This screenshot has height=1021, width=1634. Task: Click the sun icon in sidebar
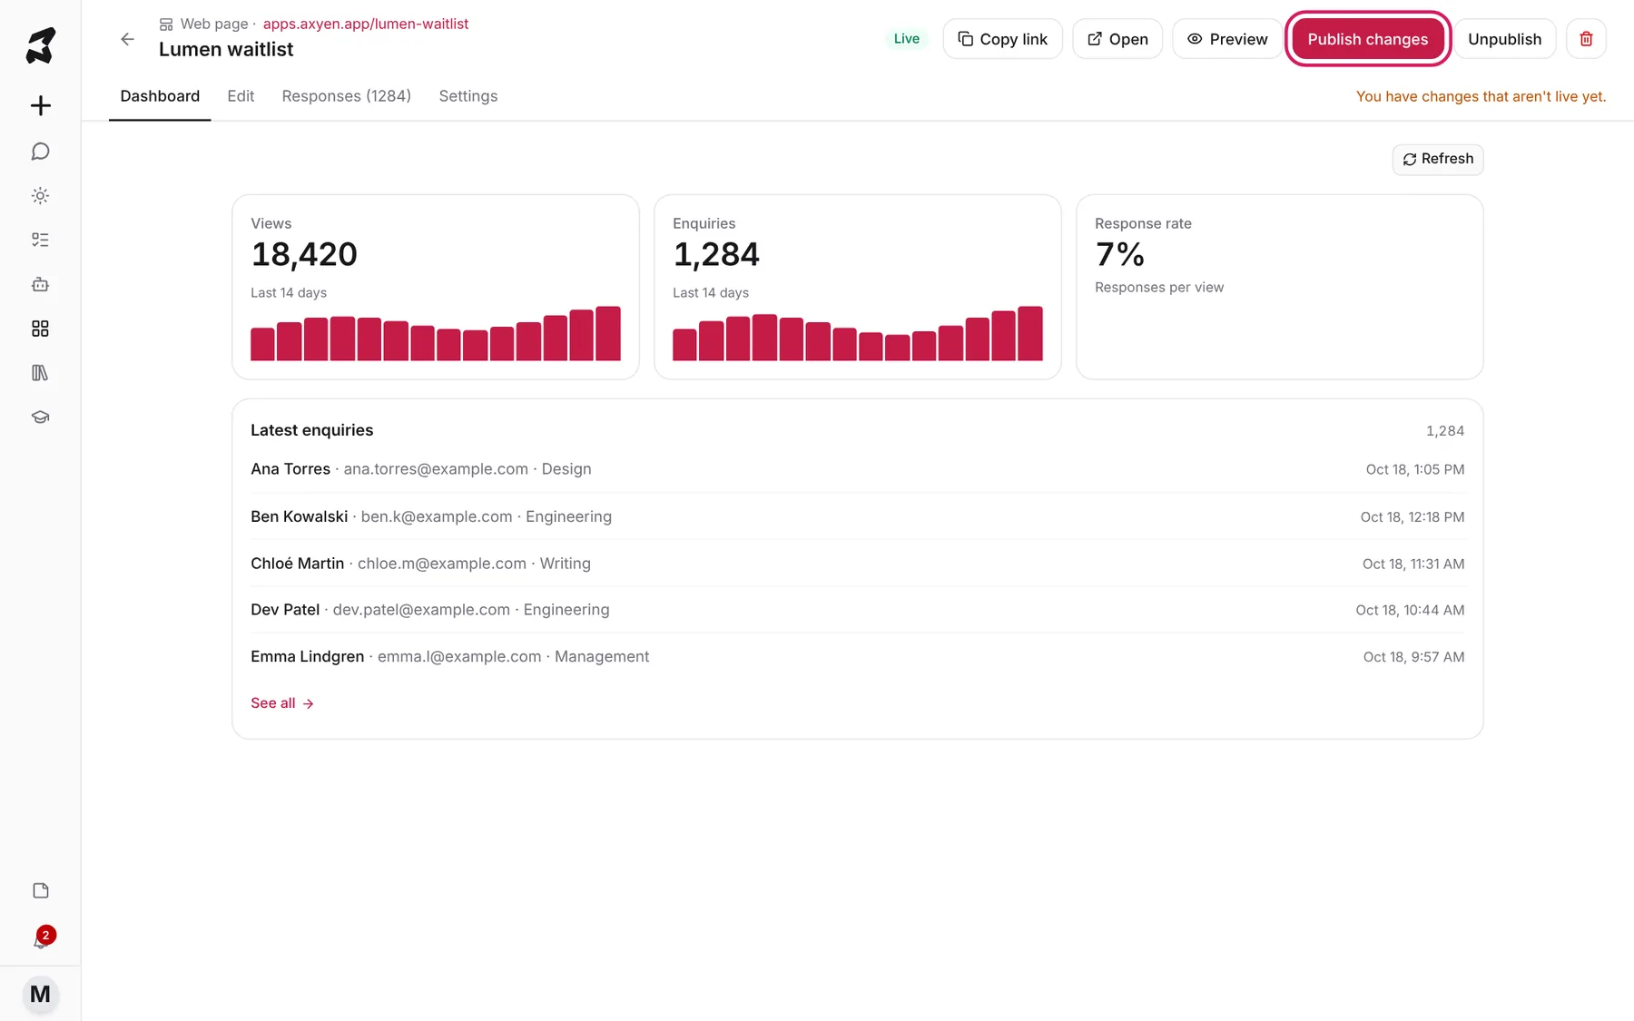(x=40, y=196)
